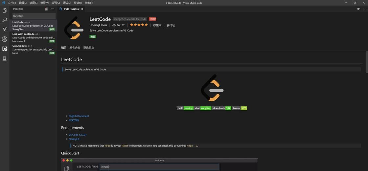Open the 帮助(H) menu
The image size is (368, 171).
pyautogui.click(x=89, y=3)
